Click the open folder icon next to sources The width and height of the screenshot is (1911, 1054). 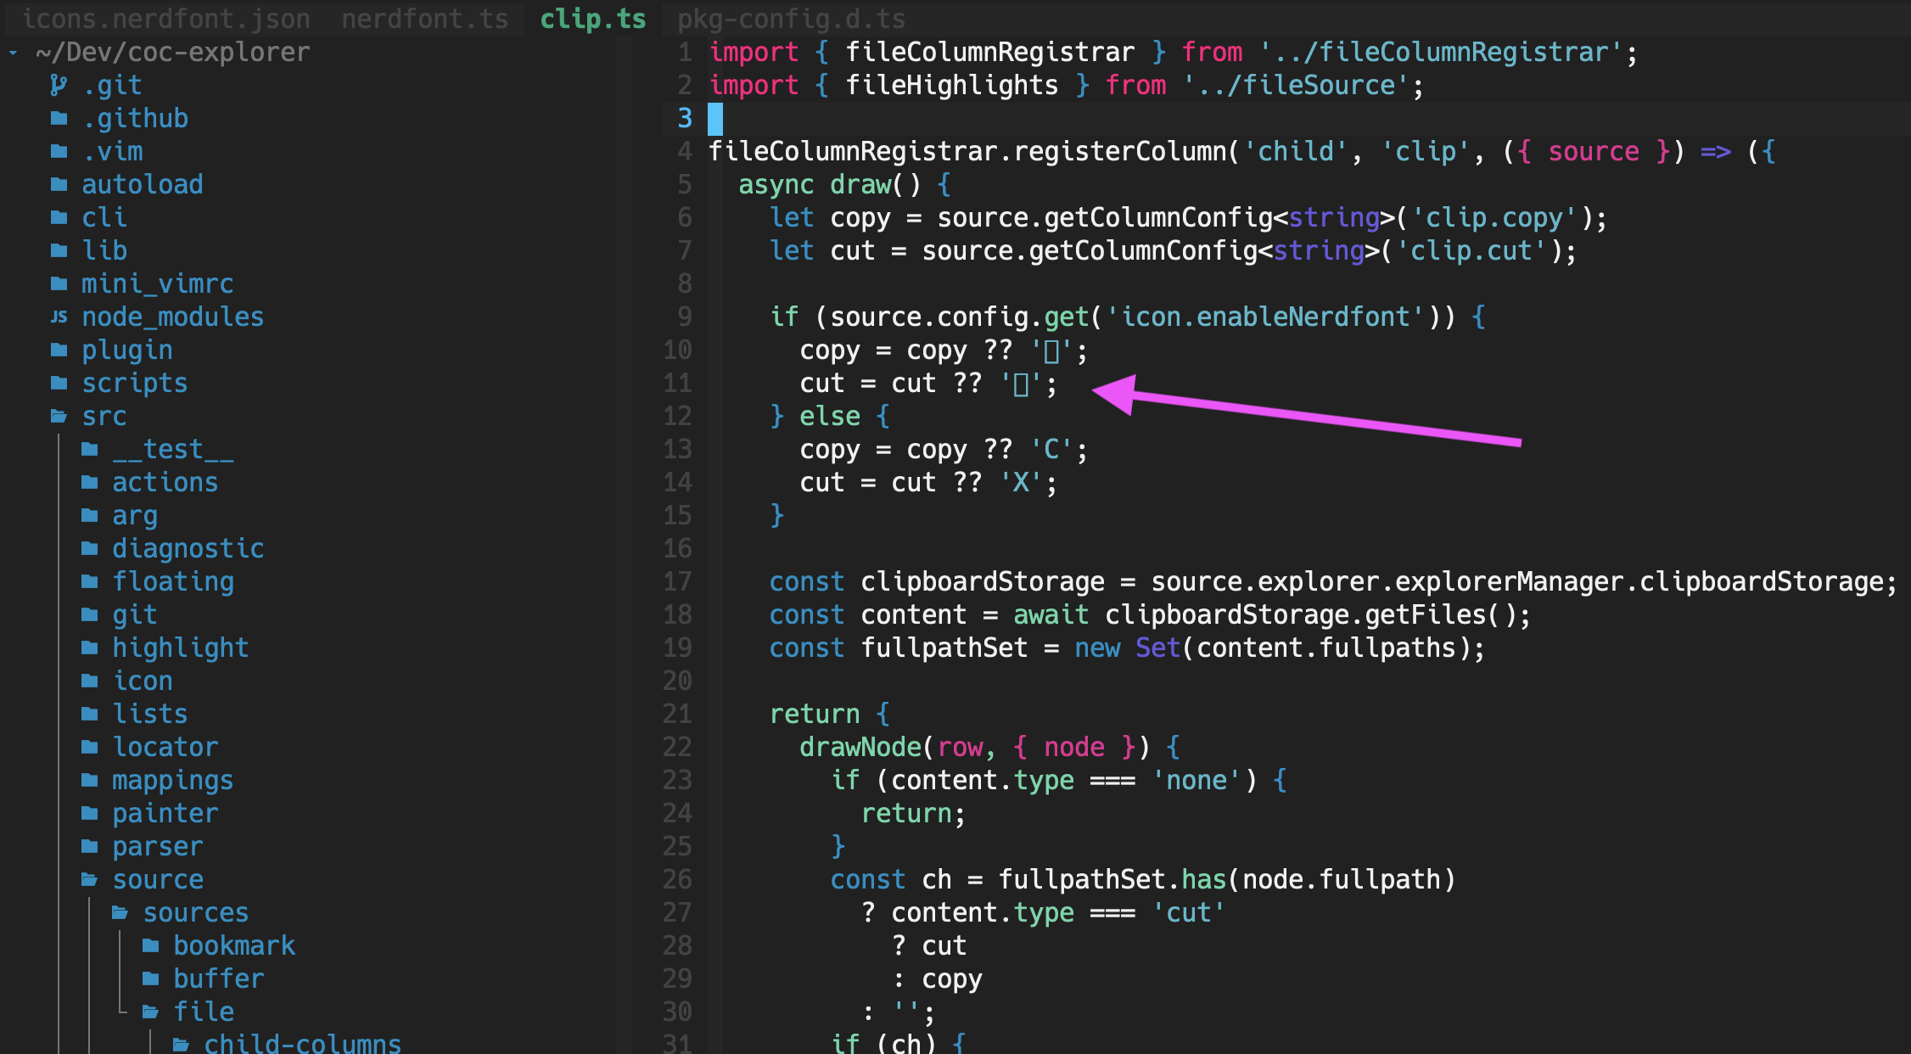point(120,911)
